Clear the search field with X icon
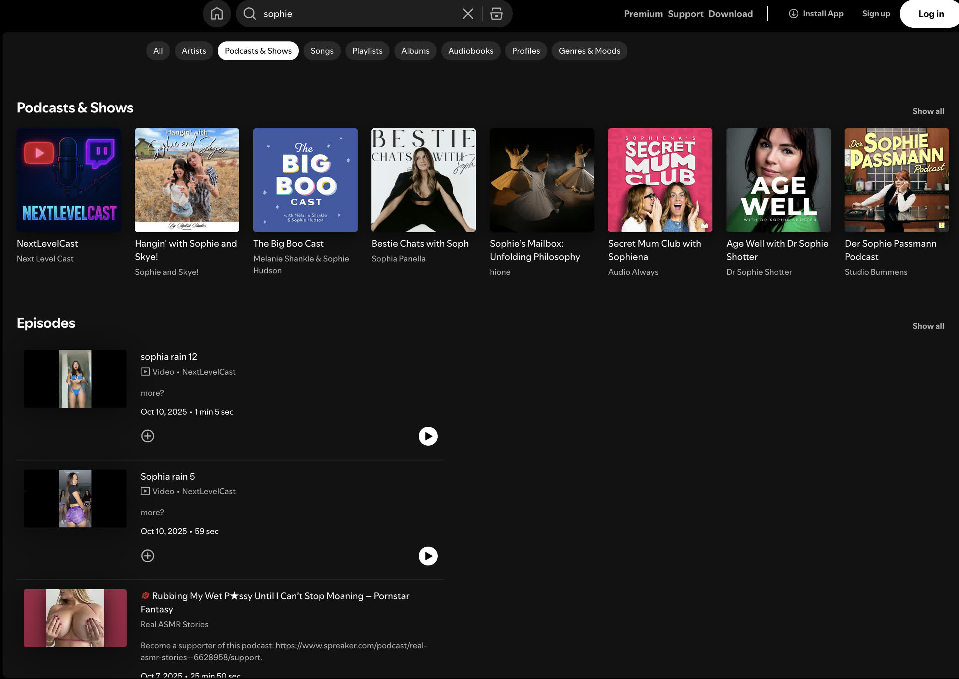This screenshot has width=959, height=679. coord(468,14)
